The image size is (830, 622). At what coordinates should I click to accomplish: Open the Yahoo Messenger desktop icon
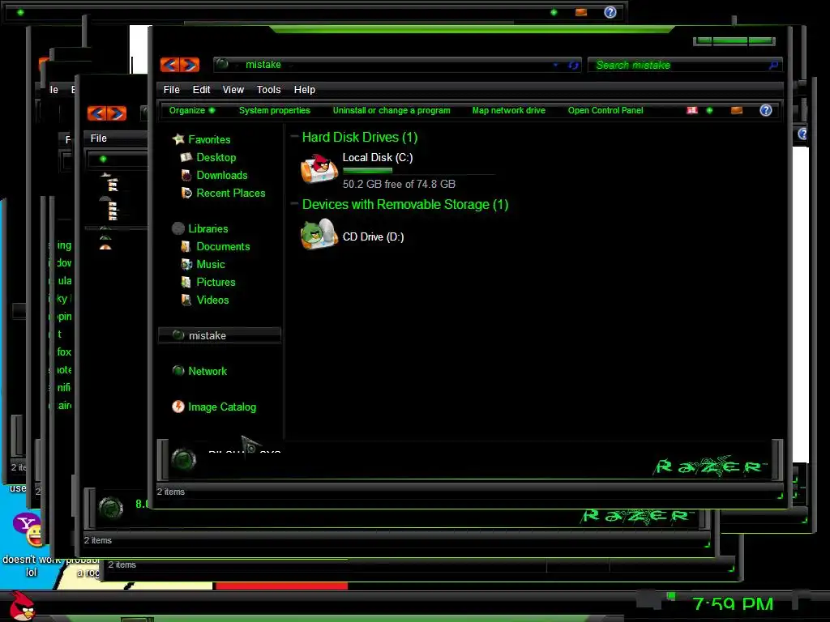(x=28, y=530)
